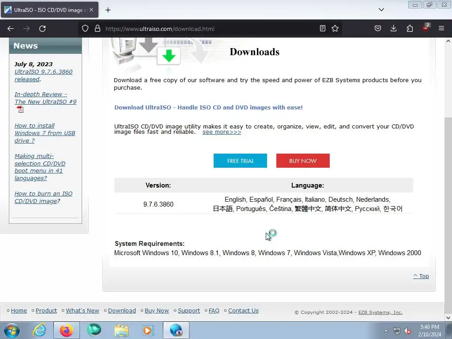The image size is (452, 339).
Task: Click the FREE TRIAL button
Action: click(240, 161)
